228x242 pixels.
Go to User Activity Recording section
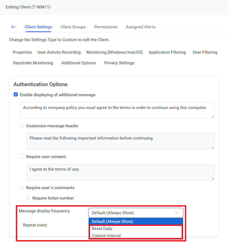pyautogui.click(x=59, y=52)
